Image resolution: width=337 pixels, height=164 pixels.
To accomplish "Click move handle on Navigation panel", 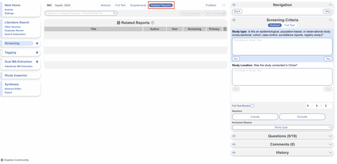I will 234,5.
